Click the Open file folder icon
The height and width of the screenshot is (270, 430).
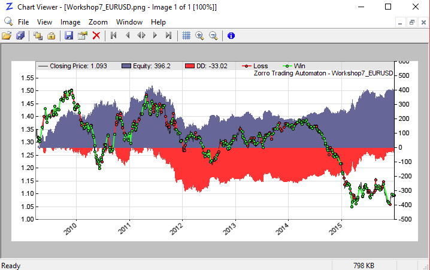(7, 36)
